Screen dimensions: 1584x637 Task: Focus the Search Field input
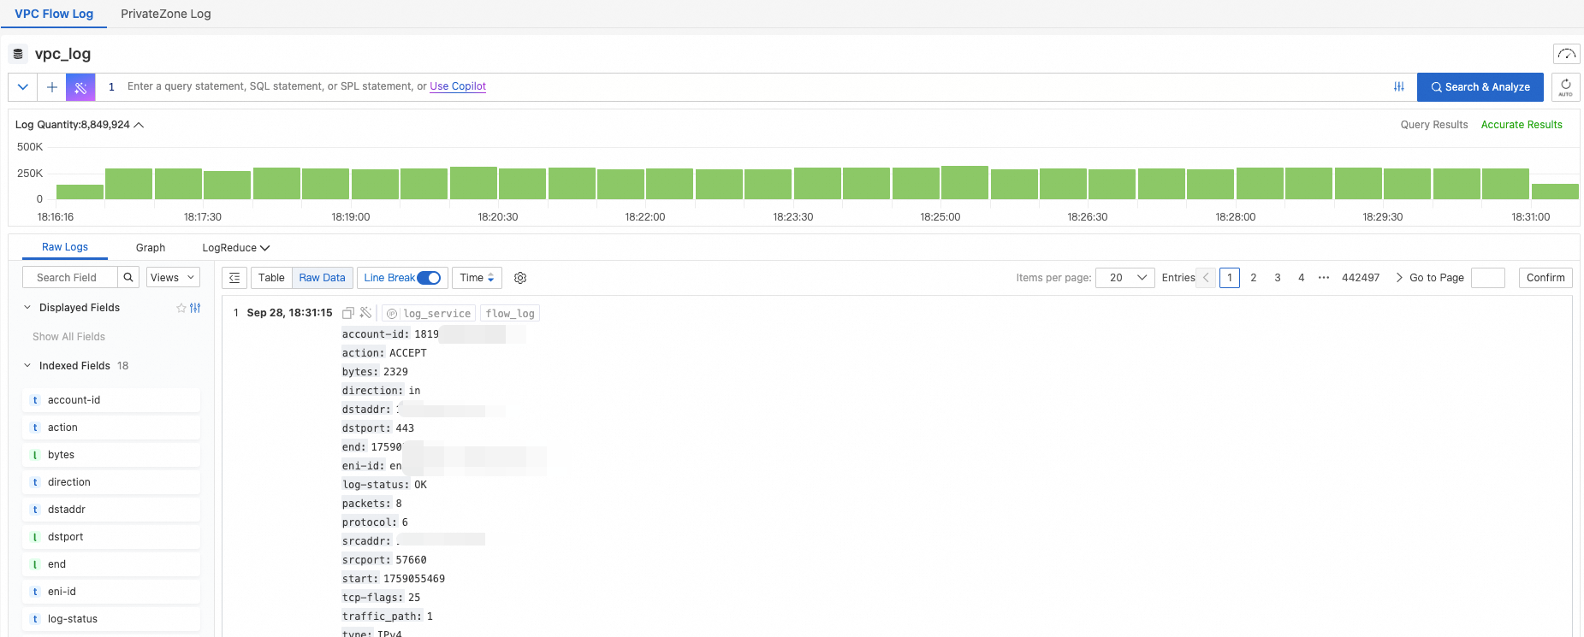[x=70, y=278]
